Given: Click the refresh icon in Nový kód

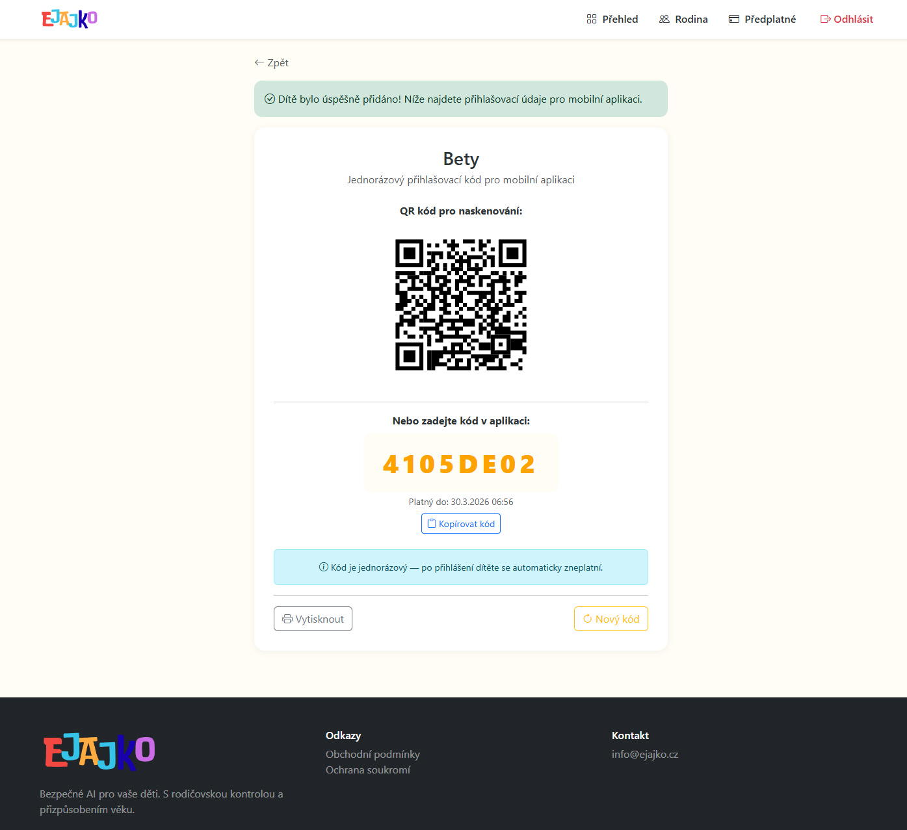Looking at the screenshot, I should point(587,619).
